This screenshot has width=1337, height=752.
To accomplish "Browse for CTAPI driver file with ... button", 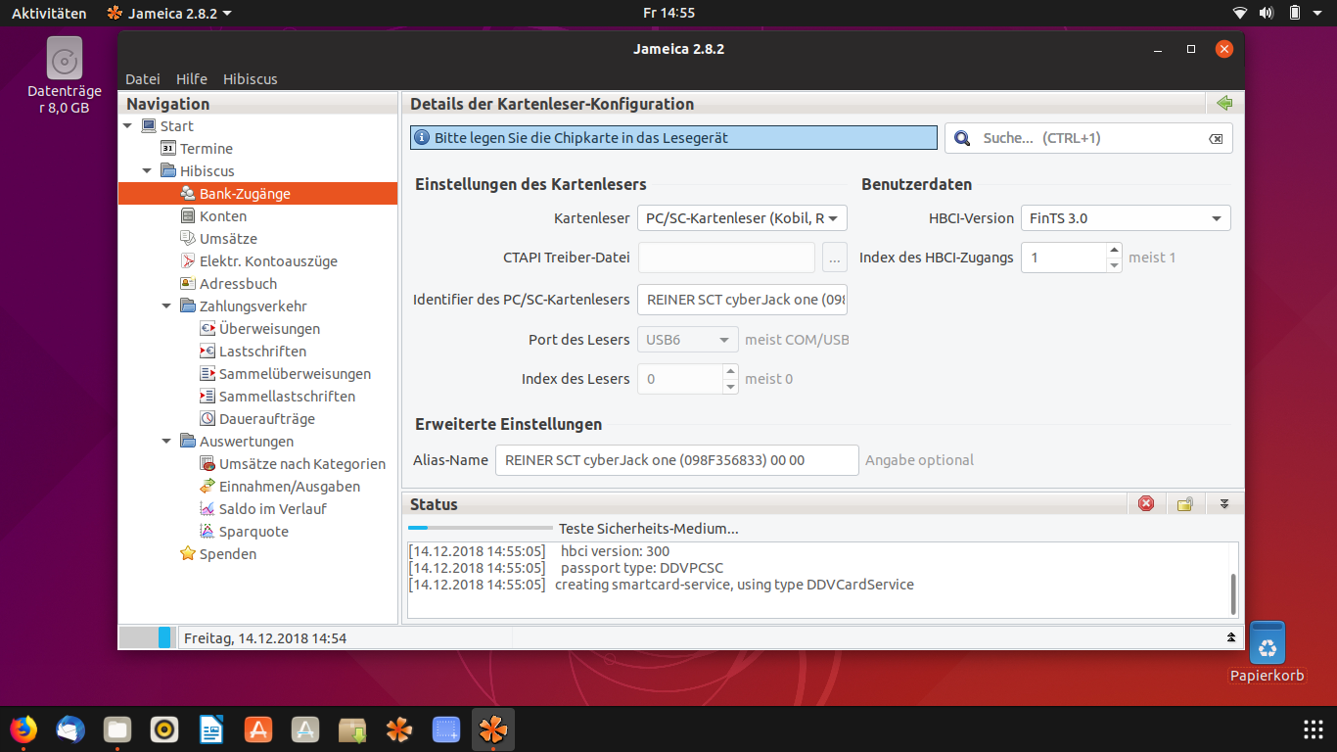I will coord(835,258).
